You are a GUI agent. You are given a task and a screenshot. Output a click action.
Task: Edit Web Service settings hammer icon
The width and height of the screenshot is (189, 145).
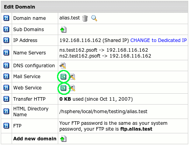click(x=73, y=88)
